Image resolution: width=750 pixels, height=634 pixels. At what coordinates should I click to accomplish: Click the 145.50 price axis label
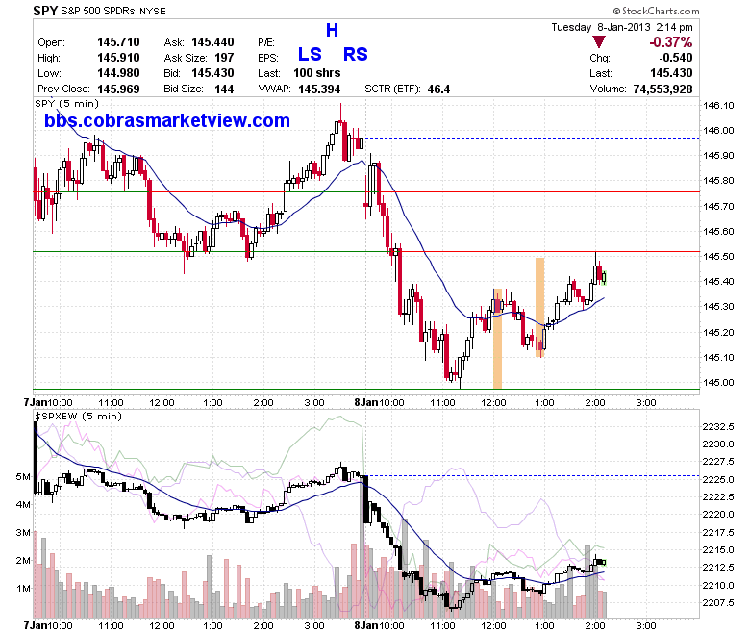718,257
